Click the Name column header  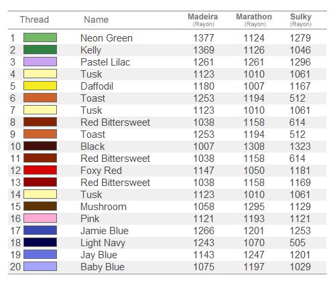pyautogui.click(x=96, y=19)
